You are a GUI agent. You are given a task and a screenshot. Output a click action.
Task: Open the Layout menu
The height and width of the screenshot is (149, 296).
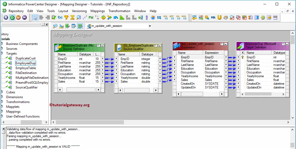63,11
